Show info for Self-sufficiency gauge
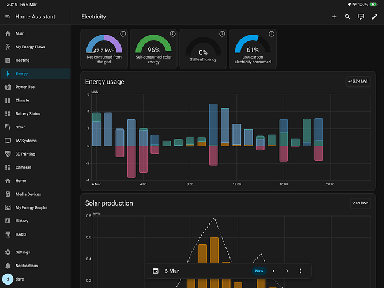 point(222,34)
